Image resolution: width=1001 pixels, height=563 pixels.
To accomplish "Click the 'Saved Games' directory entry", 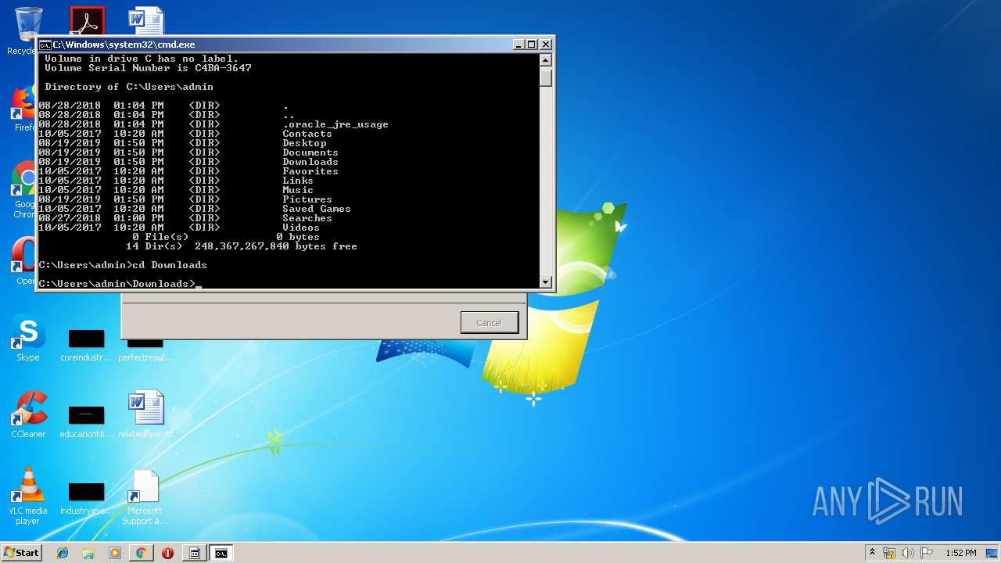I will 317,209.
